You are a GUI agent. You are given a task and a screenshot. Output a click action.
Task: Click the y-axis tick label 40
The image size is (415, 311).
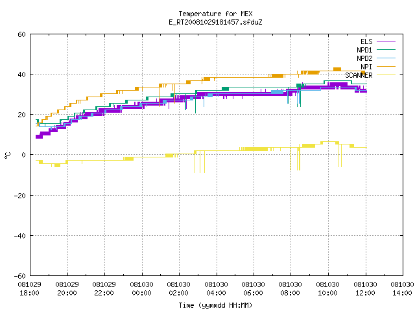pyautogui.click(x=21, y=75)
